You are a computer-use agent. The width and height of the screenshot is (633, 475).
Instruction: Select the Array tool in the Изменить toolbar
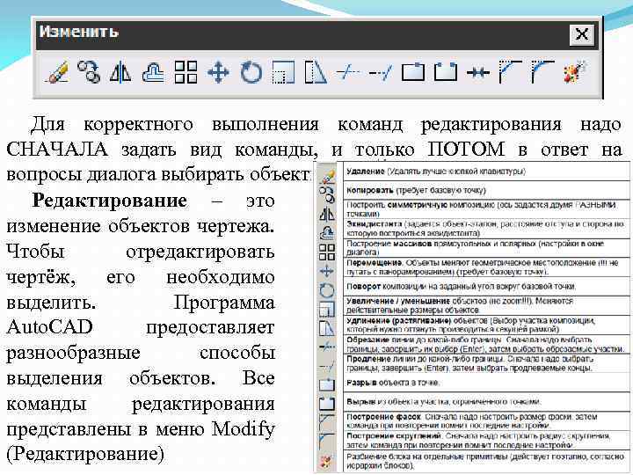click(x=186, y=72)
